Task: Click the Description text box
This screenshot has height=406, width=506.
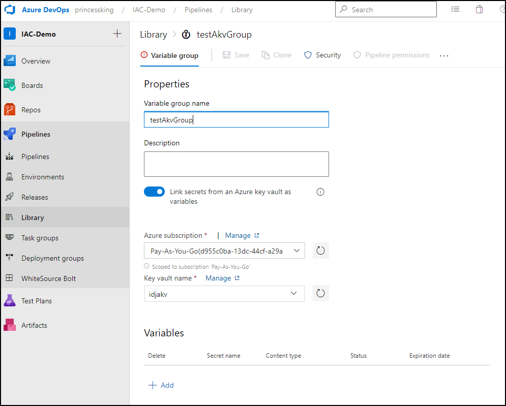Action: (x=236, y=164)
